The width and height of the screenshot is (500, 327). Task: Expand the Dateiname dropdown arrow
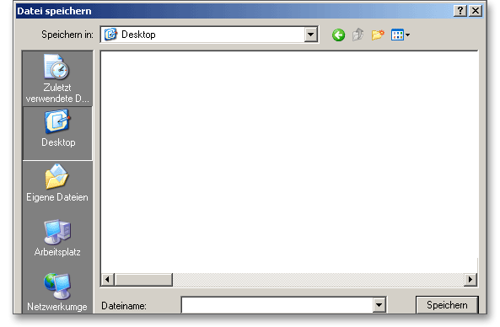tap(379, 305)
